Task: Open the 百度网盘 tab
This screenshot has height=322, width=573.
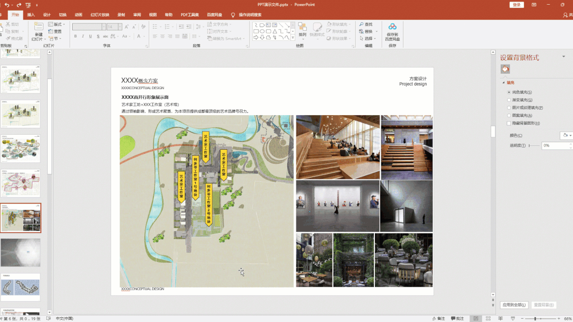Action: [x=215, y=15]
